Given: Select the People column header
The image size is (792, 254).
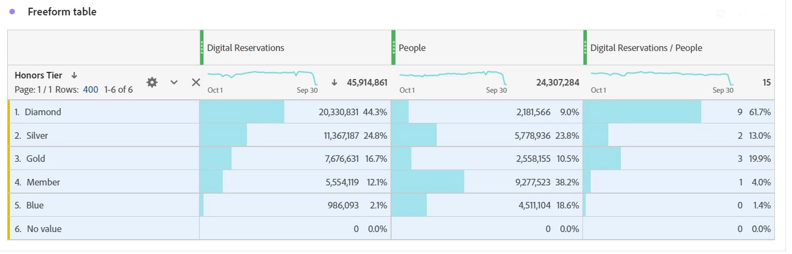Looking at the screenshot, I should point(413,48).
